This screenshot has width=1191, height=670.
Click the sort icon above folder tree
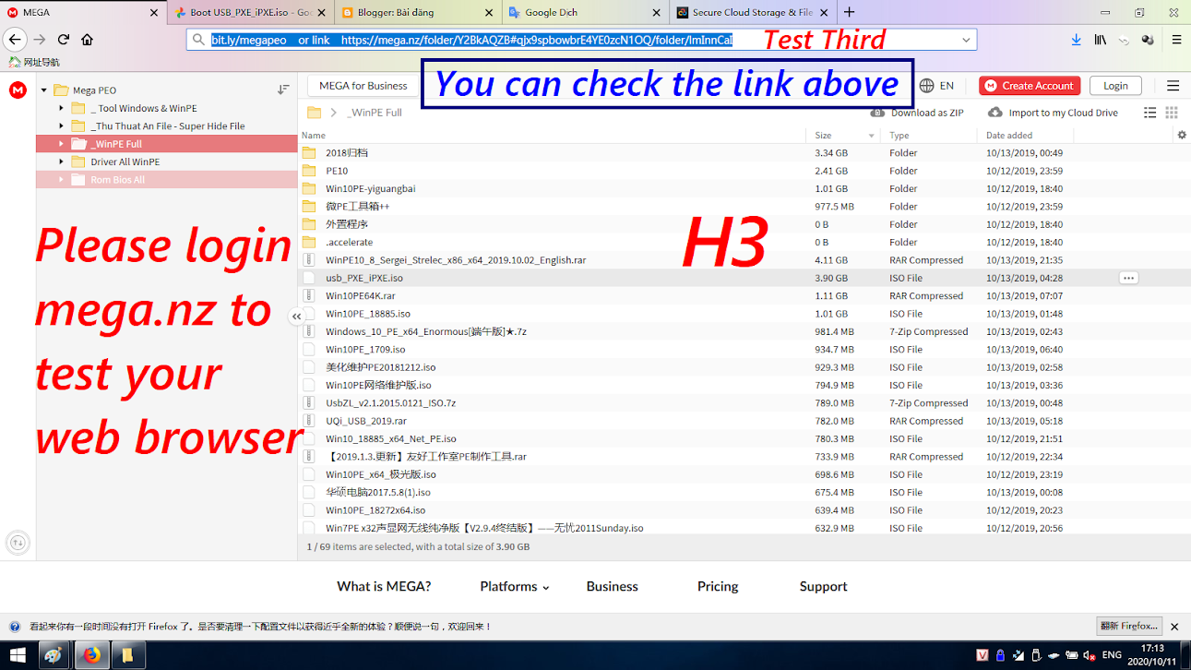point(283,90)
